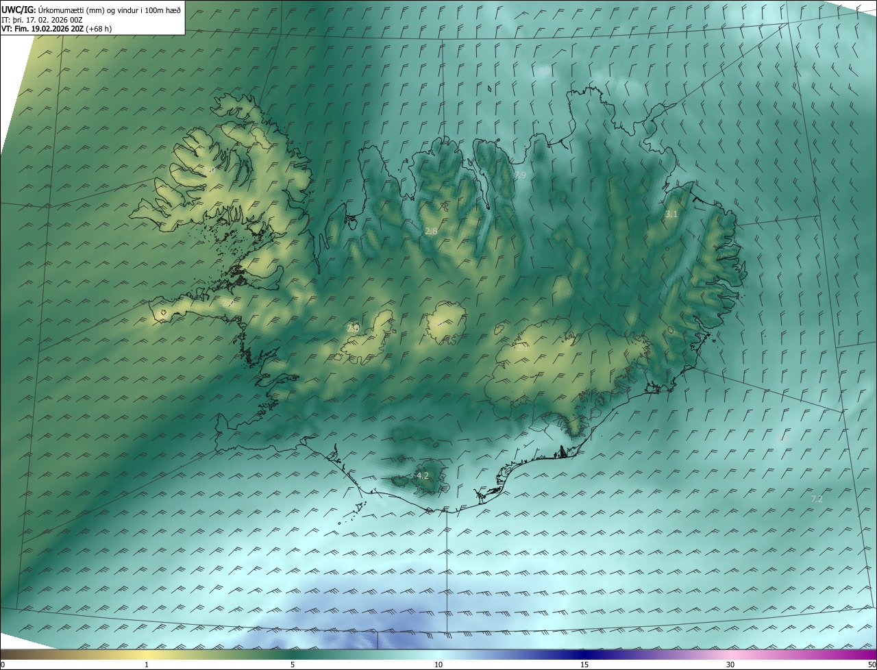
Task: Click the "15" tick on the color scale
Action: (x=584, y=665)
